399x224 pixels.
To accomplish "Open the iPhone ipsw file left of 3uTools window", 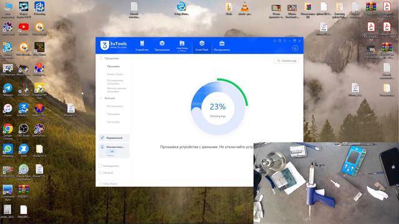I will (71, 110).
